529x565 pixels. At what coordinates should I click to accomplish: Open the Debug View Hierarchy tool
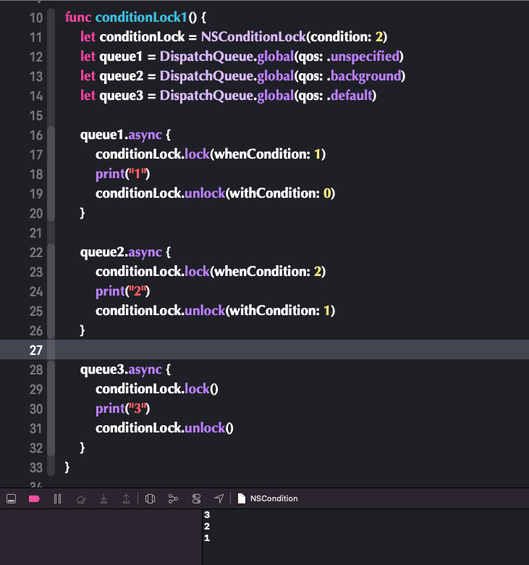(151, 498)
